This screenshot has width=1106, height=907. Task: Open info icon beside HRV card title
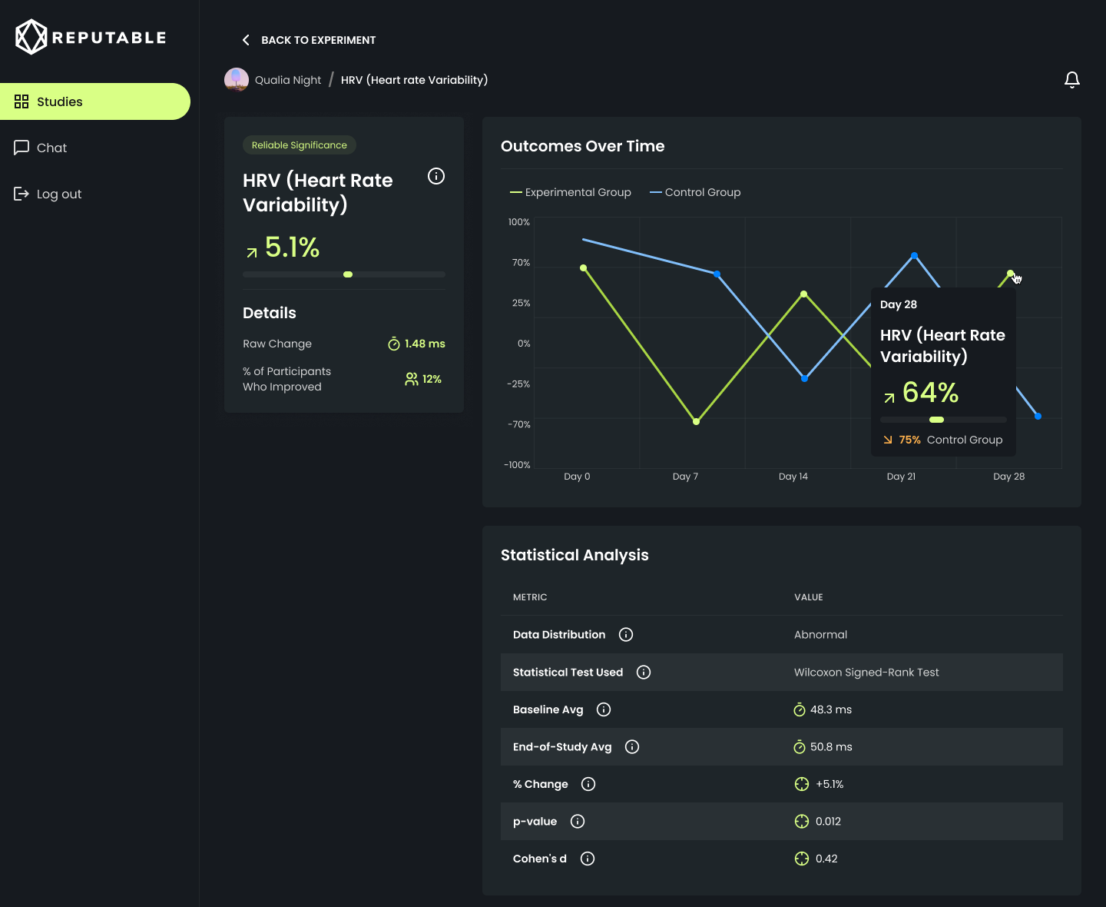[436, 176]
